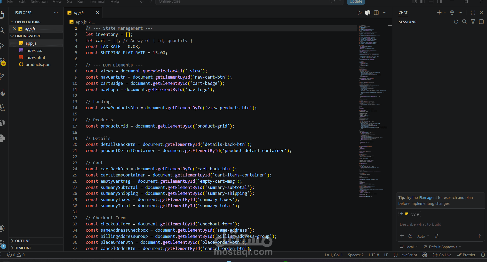Refresh the chat sessions list
The image size is (487, 262).
pyautogui.click(x=456, y=22)
